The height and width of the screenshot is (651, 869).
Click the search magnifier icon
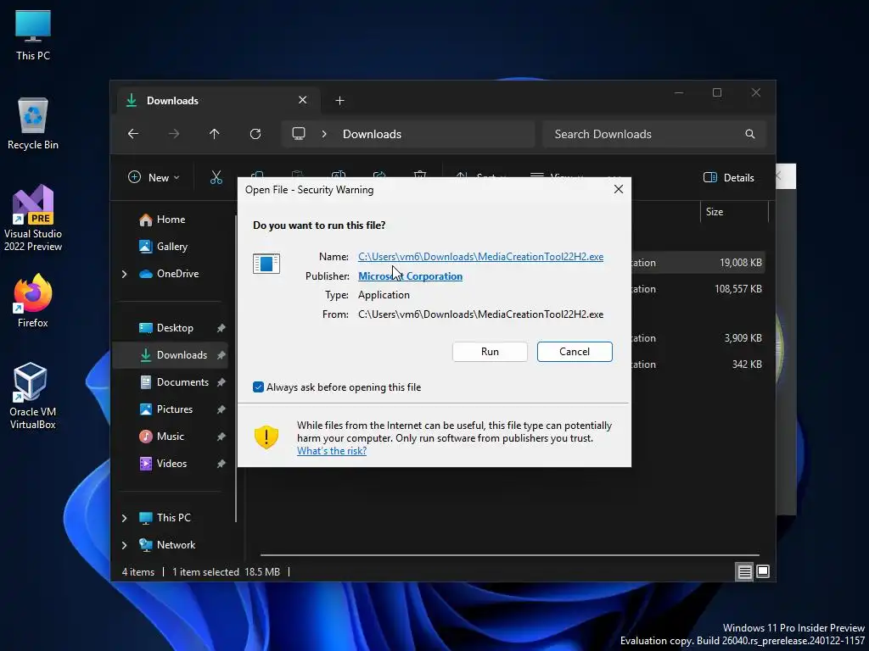[x=750, y=134]
